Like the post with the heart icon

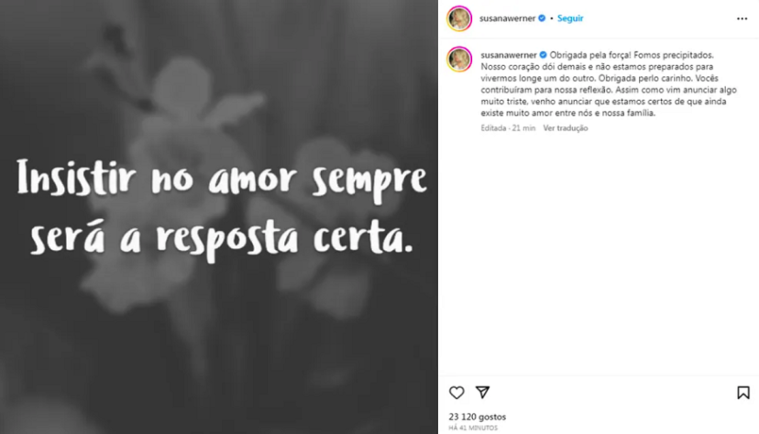tap(456, 393)
